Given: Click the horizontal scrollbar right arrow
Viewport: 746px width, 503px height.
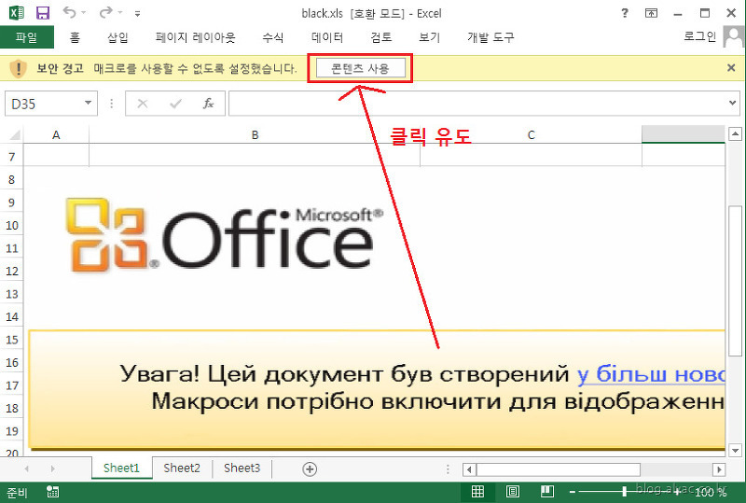Looking at the screenshot, I should click(719, 469).
